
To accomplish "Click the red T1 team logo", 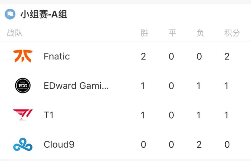I will pos(23,115).
